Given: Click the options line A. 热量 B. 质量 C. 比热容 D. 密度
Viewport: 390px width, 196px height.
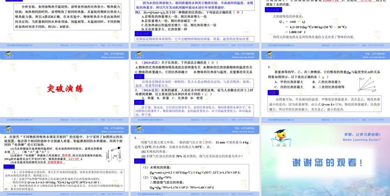Looking at the screenshot, I should pos(172,98).
